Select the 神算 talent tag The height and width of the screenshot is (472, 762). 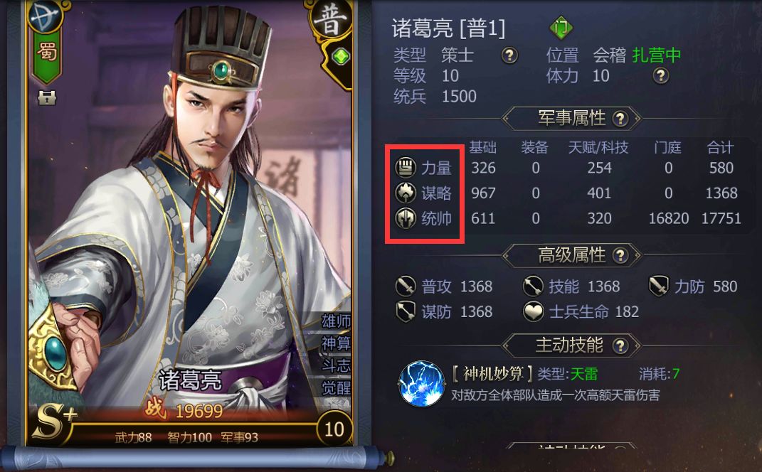[336, 344]
